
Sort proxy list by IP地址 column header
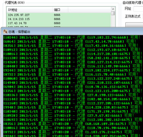point(30,10)
